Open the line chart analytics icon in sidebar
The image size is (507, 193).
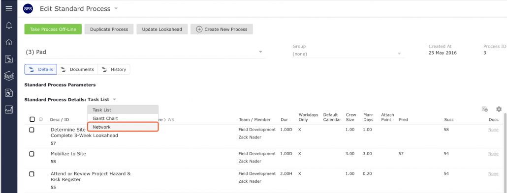(x=9, y=110)
